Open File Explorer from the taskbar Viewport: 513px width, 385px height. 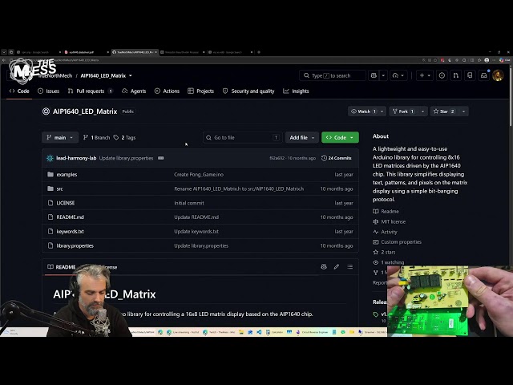coord(241,332)
